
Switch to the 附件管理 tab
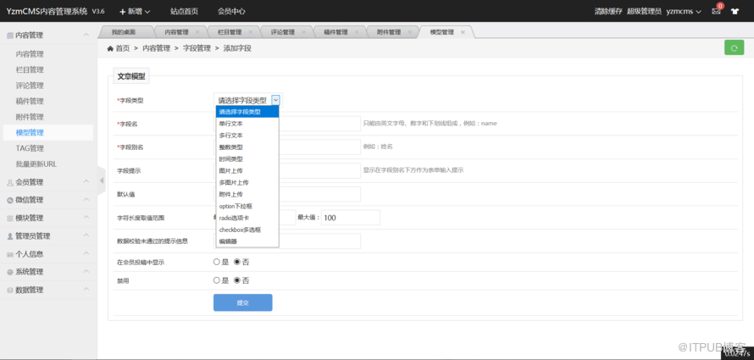389,32
